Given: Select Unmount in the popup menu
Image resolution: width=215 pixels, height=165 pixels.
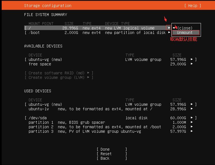Looking at the screenshot, I should pyautogui.click(x=185, y=33).
